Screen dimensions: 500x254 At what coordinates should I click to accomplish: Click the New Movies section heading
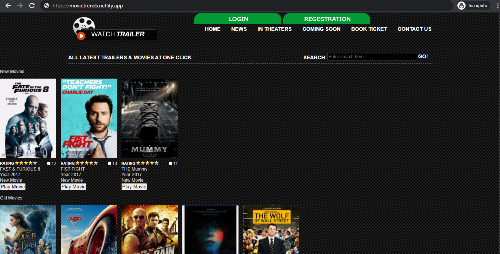click(x=12, y=72)
